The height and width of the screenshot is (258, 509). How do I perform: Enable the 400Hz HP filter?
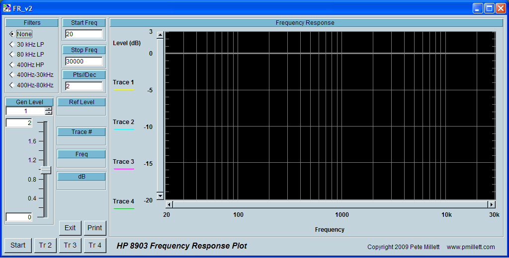pos(11,65)
